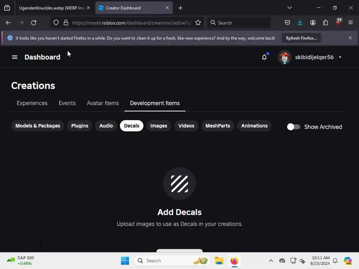Click the Firefox taskbar icon
This screenshot has height=269, width=359.
click(x=234, y=261)
